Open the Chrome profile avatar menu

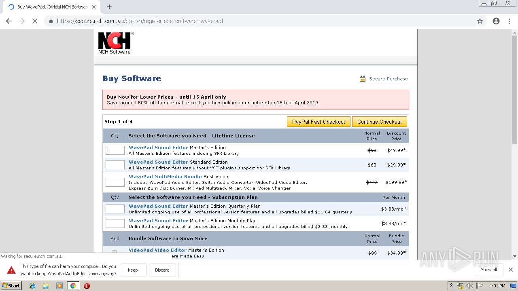[x=496, y=21]
